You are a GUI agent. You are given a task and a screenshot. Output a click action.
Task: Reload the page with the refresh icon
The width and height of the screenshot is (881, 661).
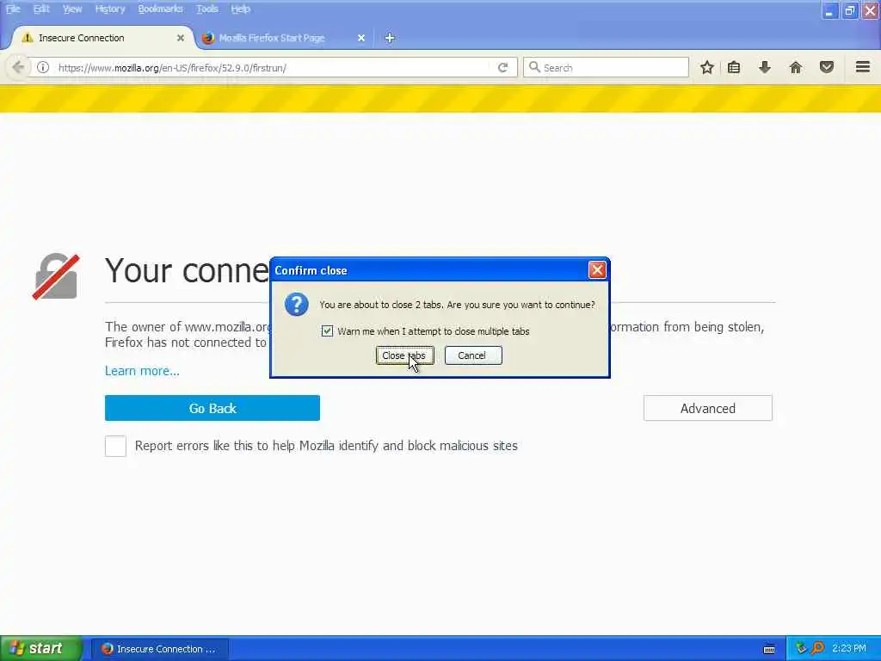point(502,67)
